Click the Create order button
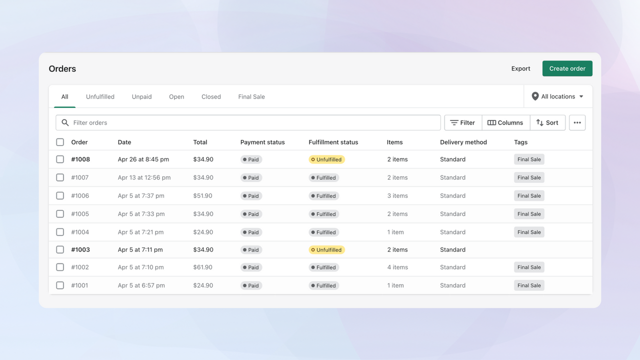This screenshot has width=640, height=360. (x=567, y=68)
